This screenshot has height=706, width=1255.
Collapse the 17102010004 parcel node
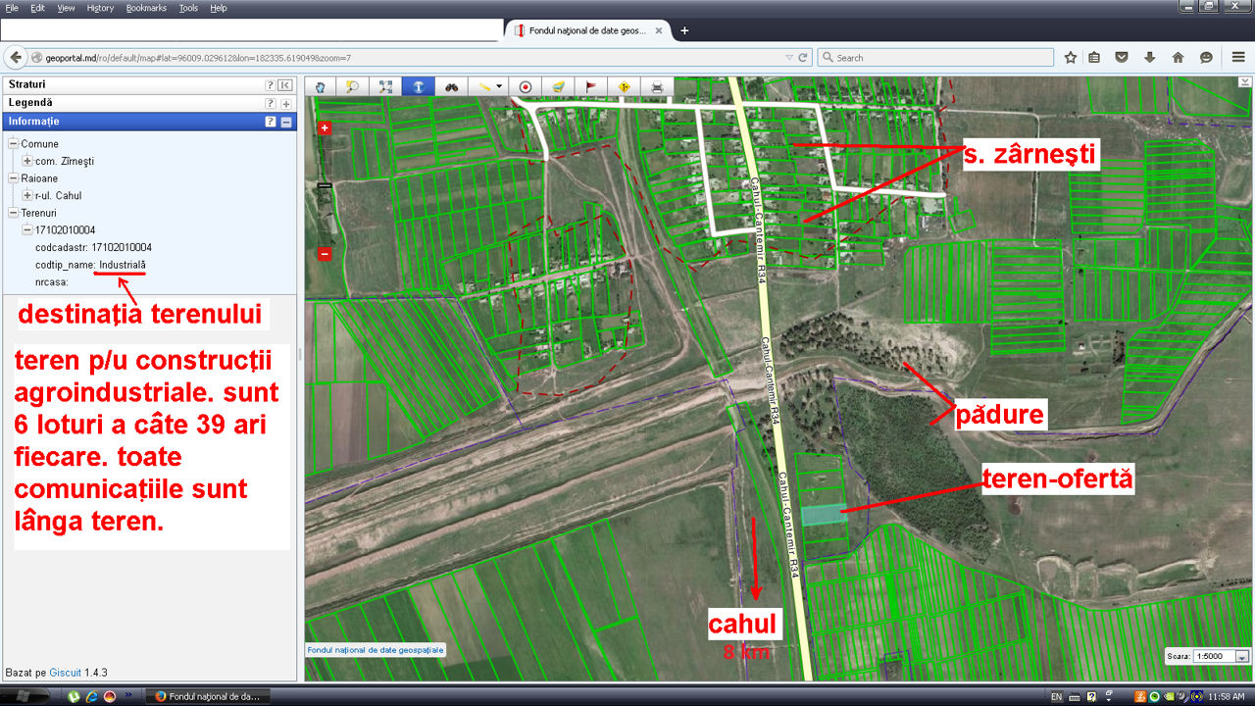27,229
